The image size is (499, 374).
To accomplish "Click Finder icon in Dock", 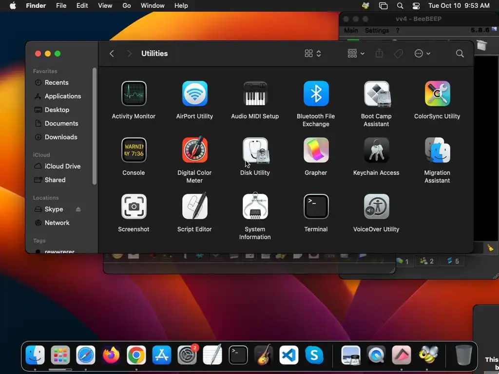I will click(35, 355).
